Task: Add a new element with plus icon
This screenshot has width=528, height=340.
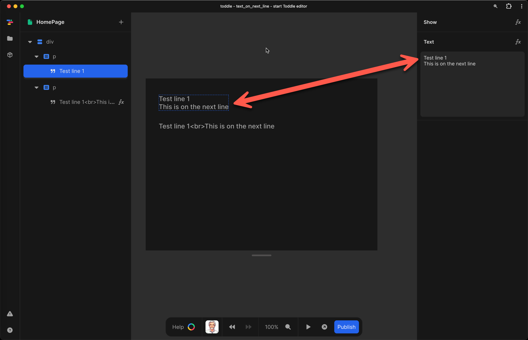Action: point(121,22)
